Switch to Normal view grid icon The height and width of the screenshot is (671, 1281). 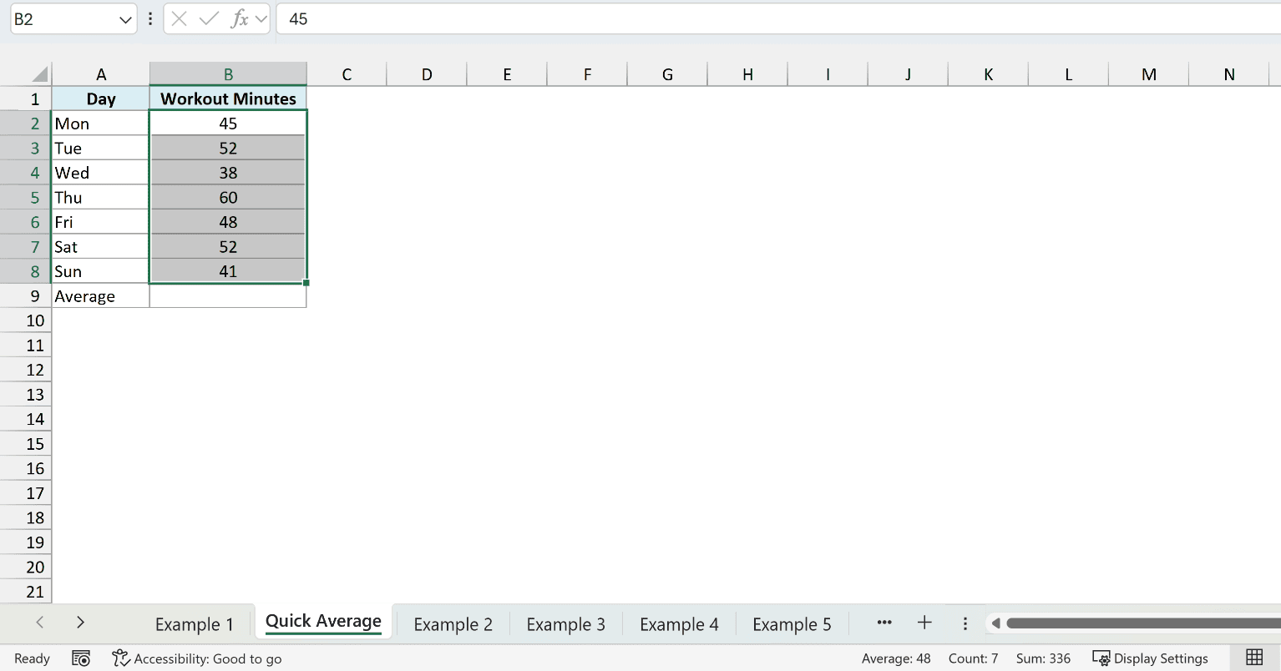click(x=1254, y=658)
